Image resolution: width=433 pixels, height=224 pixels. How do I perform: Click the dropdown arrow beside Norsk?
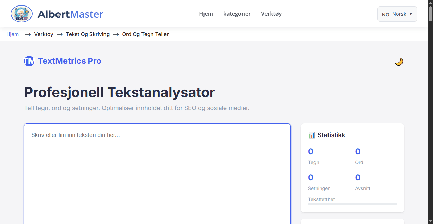click(x=409, y=14)
